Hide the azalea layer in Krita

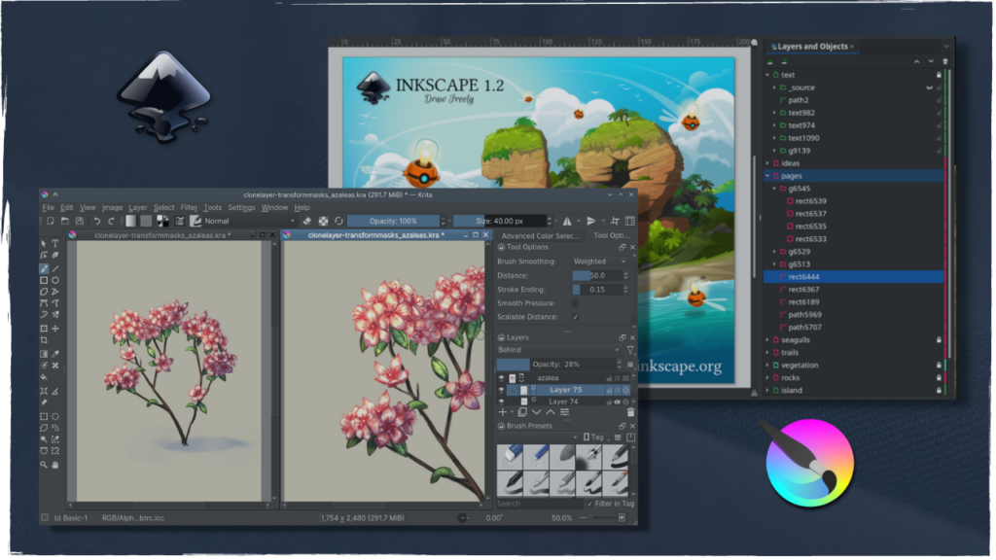pos(501,378)
